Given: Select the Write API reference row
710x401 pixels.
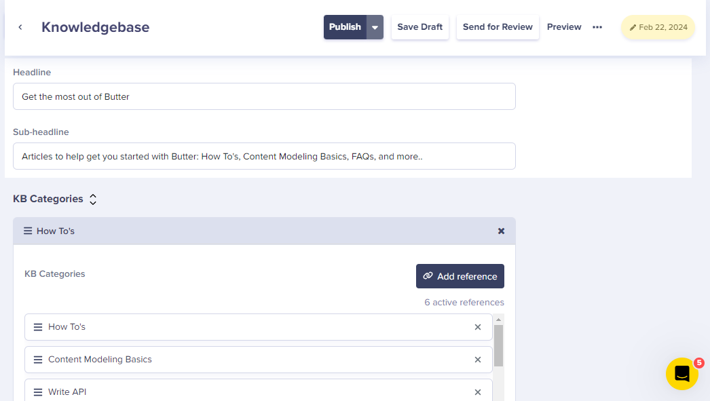Looking at the screenshot, I should (x=259, y=390).
